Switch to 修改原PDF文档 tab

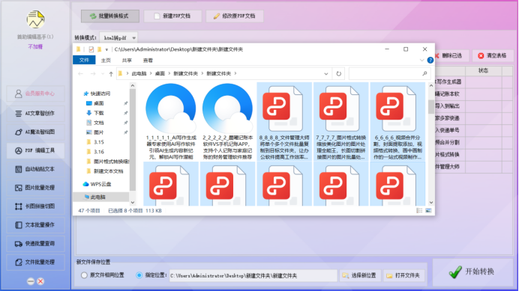coord(235,16)
